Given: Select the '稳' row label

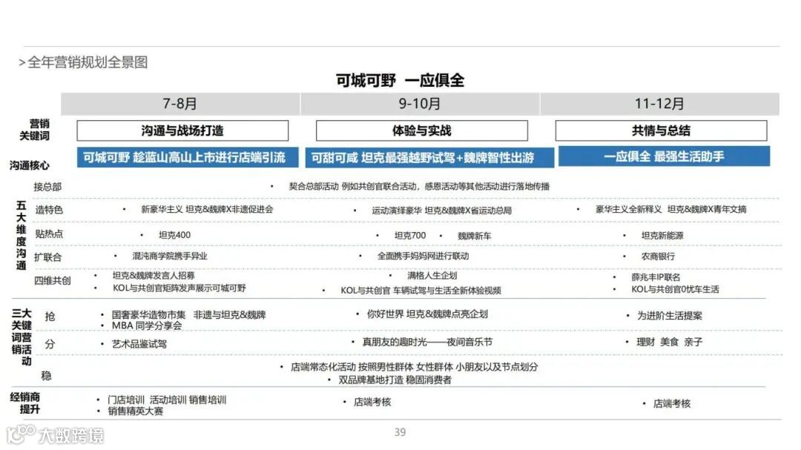Looking at the screenshot, I should click(x=47, y=376).
